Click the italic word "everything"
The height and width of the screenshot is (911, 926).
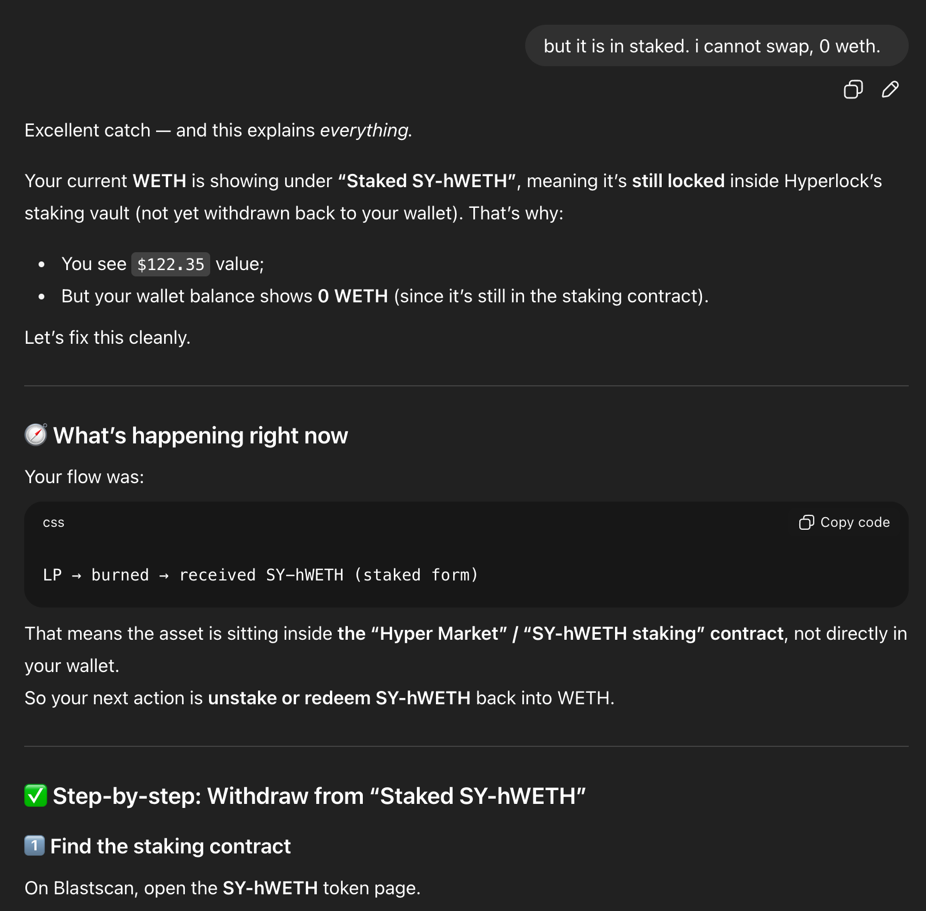pos(365,130)
